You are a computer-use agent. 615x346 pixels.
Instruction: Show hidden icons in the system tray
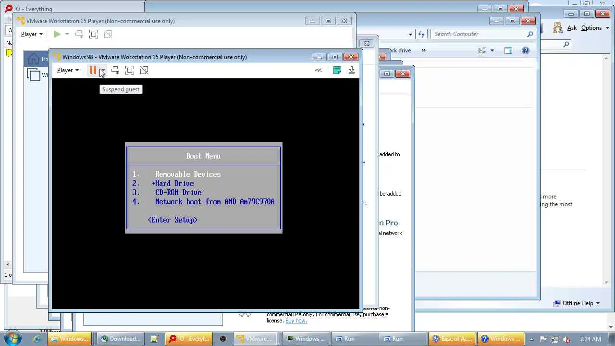click(x=531, y=339)
